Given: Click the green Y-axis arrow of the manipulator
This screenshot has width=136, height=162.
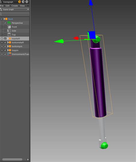Looking at the screenshot, I should click(x=59, y=41).
